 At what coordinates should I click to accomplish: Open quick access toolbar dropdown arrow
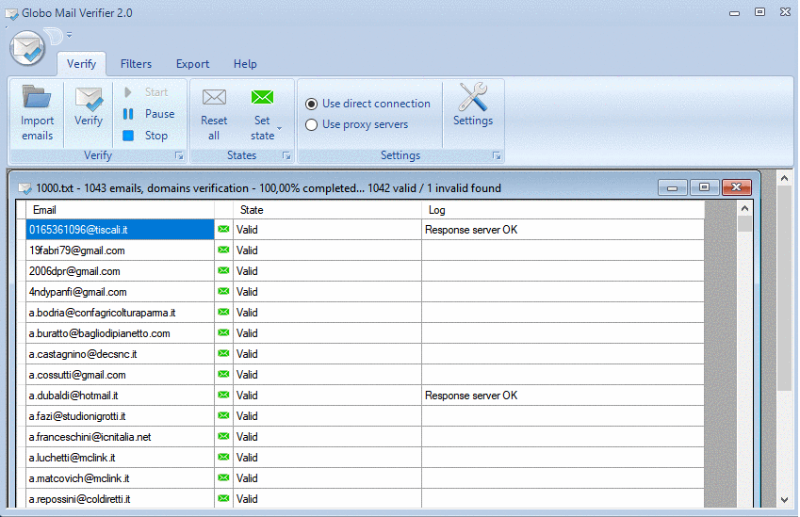(69, 35)
